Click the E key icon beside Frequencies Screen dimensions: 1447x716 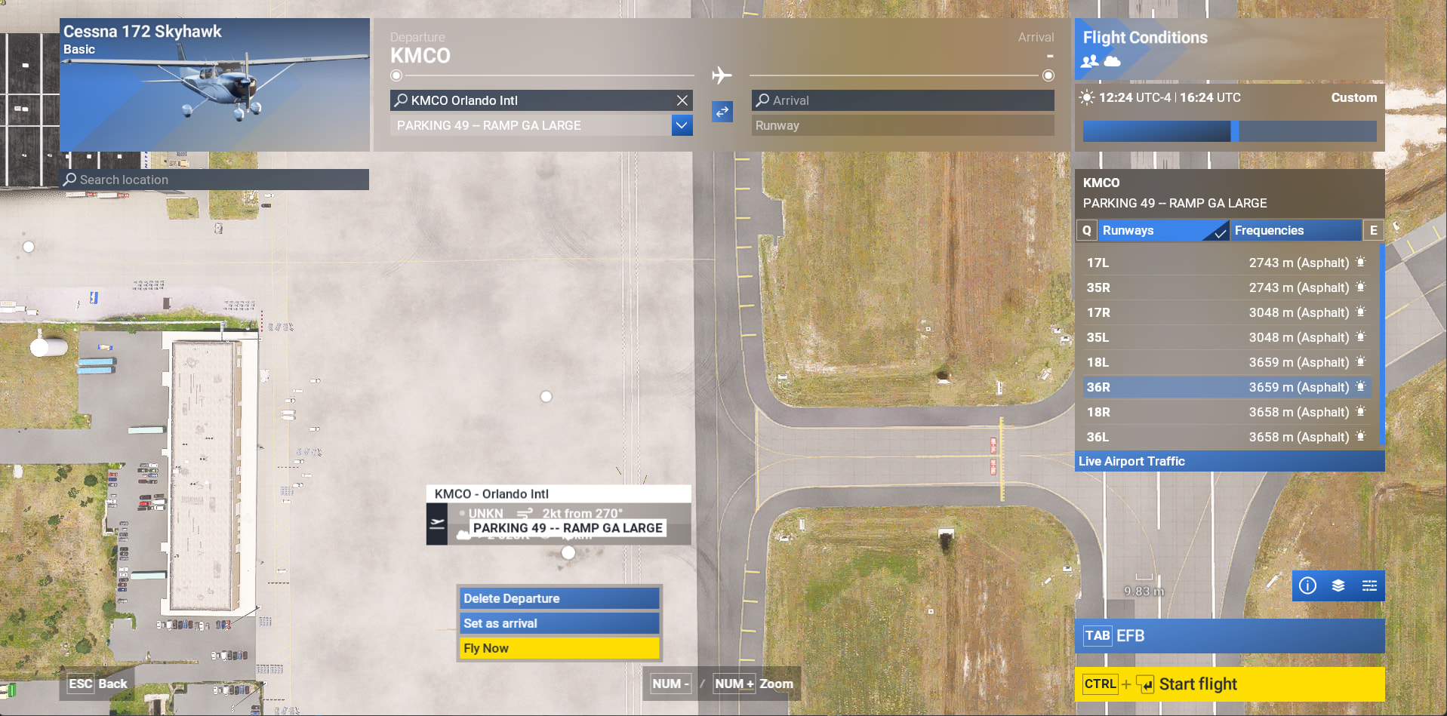coord(1374,230)
